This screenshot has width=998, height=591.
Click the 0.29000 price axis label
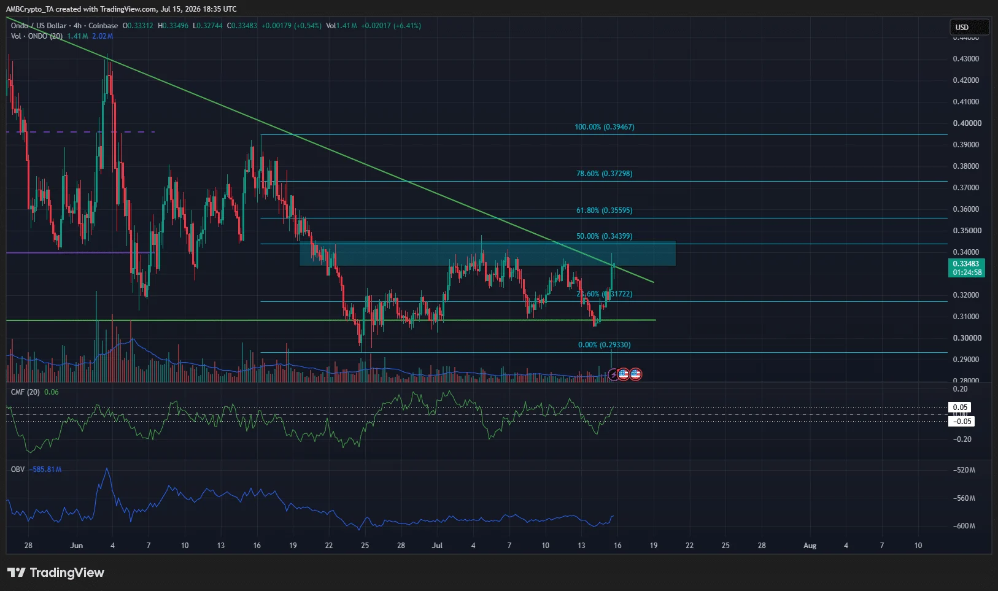[966, 360]
